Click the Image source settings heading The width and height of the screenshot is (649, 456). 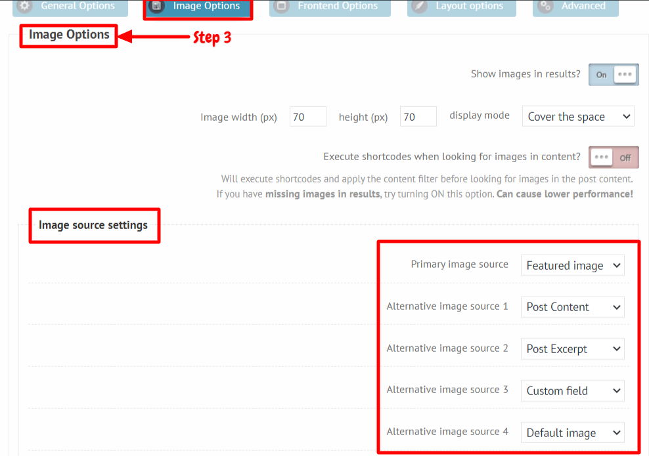93,225
